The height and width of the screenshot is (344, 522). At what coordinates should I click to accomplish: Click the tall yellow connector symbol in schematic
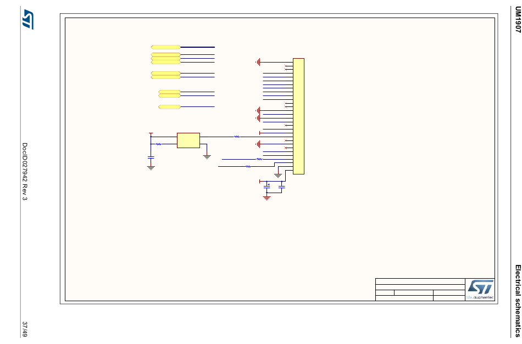(x=298, y=116)
